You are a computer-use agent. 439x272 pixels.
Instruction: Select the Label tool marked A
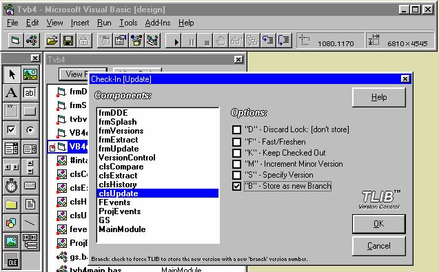[x=12, y=93]
